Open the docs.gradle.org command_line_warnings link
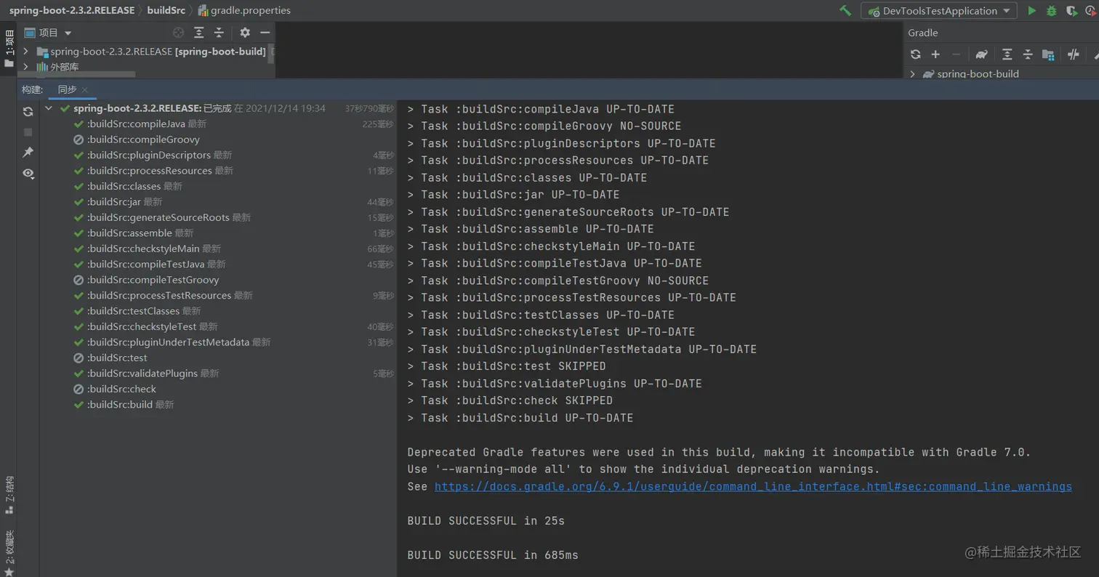Viewport: 1099px width, 577px height. pyautogui.click(x=753, y=487)
